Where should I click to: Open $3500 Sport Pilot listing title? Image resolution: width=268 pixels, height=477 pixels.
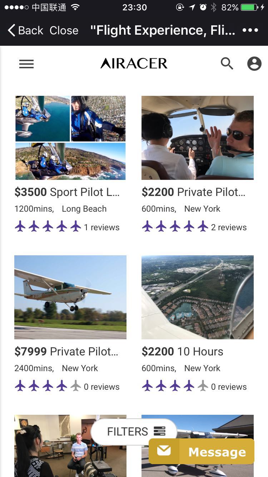67,192
